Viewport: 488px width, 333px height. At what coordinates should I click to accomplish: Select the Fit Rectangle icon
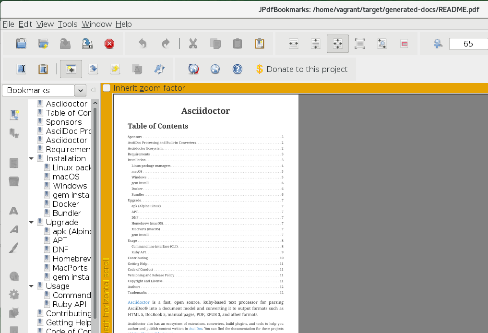(404, 44)
